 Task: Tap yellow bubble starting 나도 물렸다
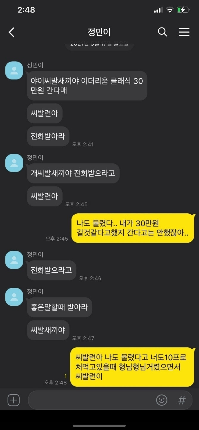point(133,228)
